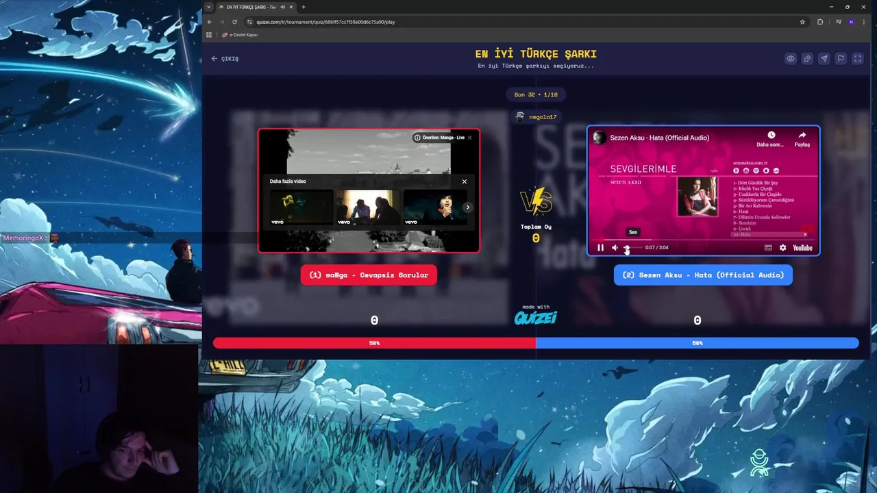Viewport: 877px width, 493px height.
Task: Open middle suggested vevo video thumbnail
Action: pos(368,207)
